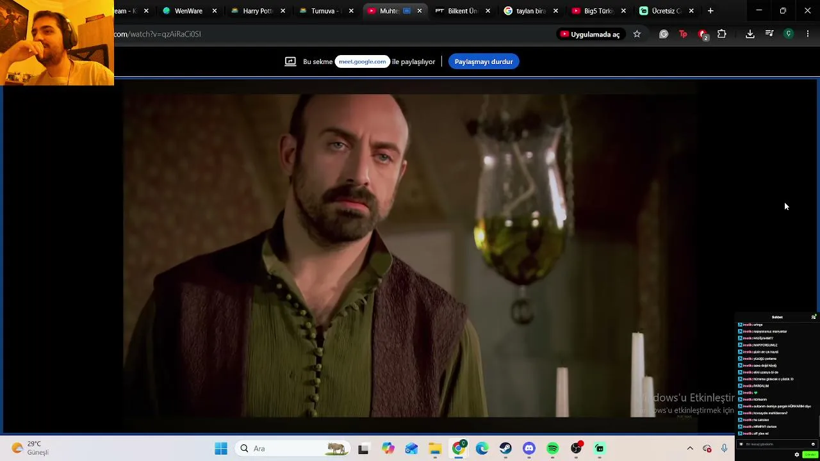Screen dimensions: 820x461
Task: Click the microphone tray icon
Action: (x=725, y=449)
